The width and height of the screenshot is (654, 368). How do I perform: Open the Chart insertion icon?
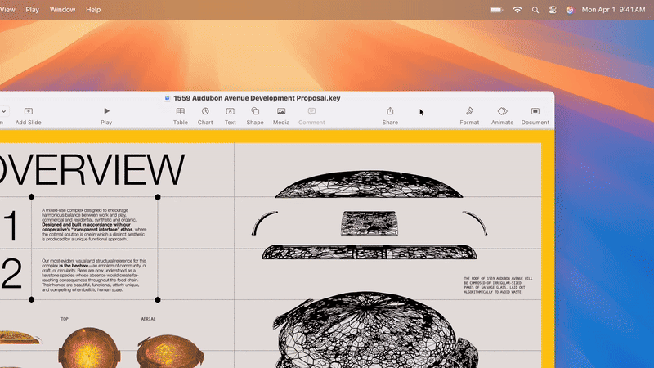pos(205,111)
